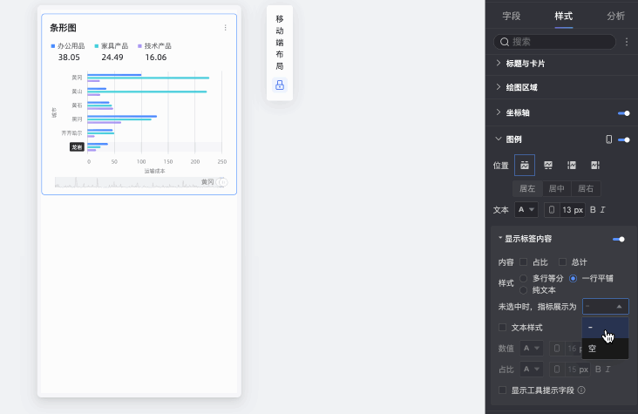Toggle italic for legend text
Screen dimensions: 638x414
(602, 210)
